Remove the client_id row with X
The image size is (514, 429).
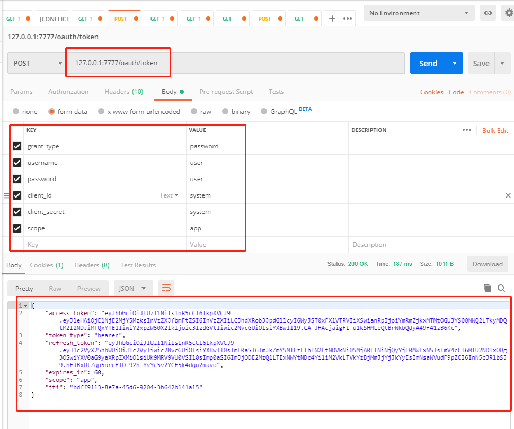click(508, 195)
